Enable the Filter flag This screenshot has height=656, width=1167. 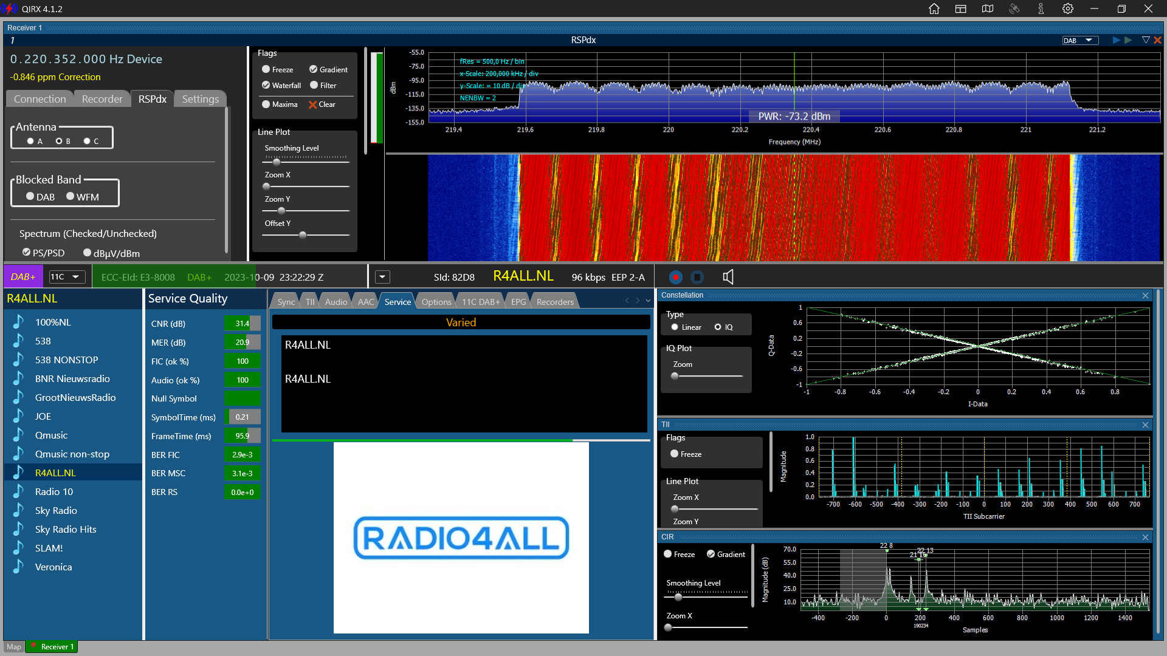(x=314, y=85)
